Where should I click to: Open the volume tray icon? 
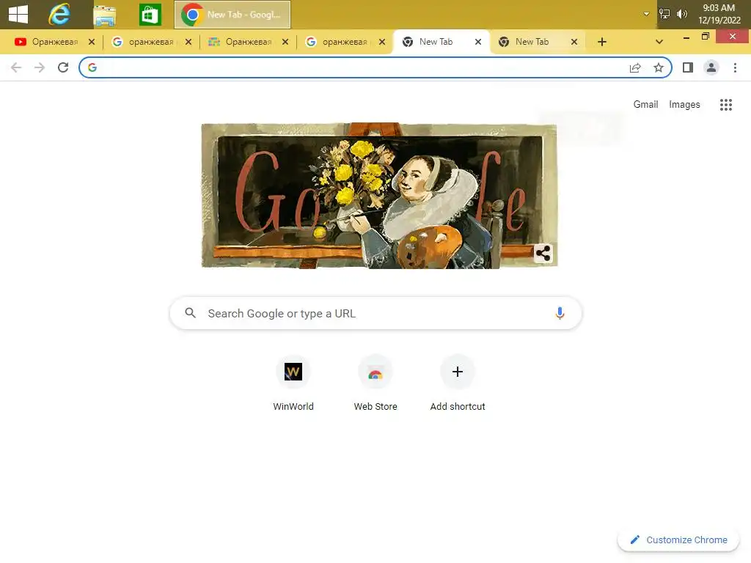pyautogui.click(x=682, y=14)
